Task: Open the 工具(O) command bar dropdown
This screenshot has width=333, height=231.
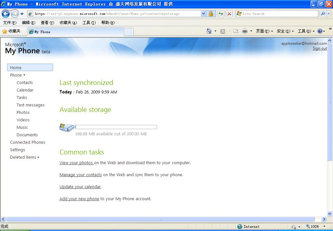Action: (x=306, y=31)
